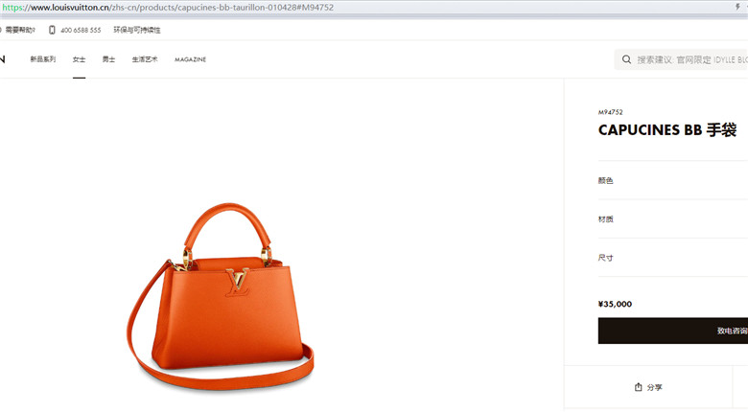This screenshot has width=748, height=412.
Task: Open the 新品系列 menu
Action: (x=43, y=59)
